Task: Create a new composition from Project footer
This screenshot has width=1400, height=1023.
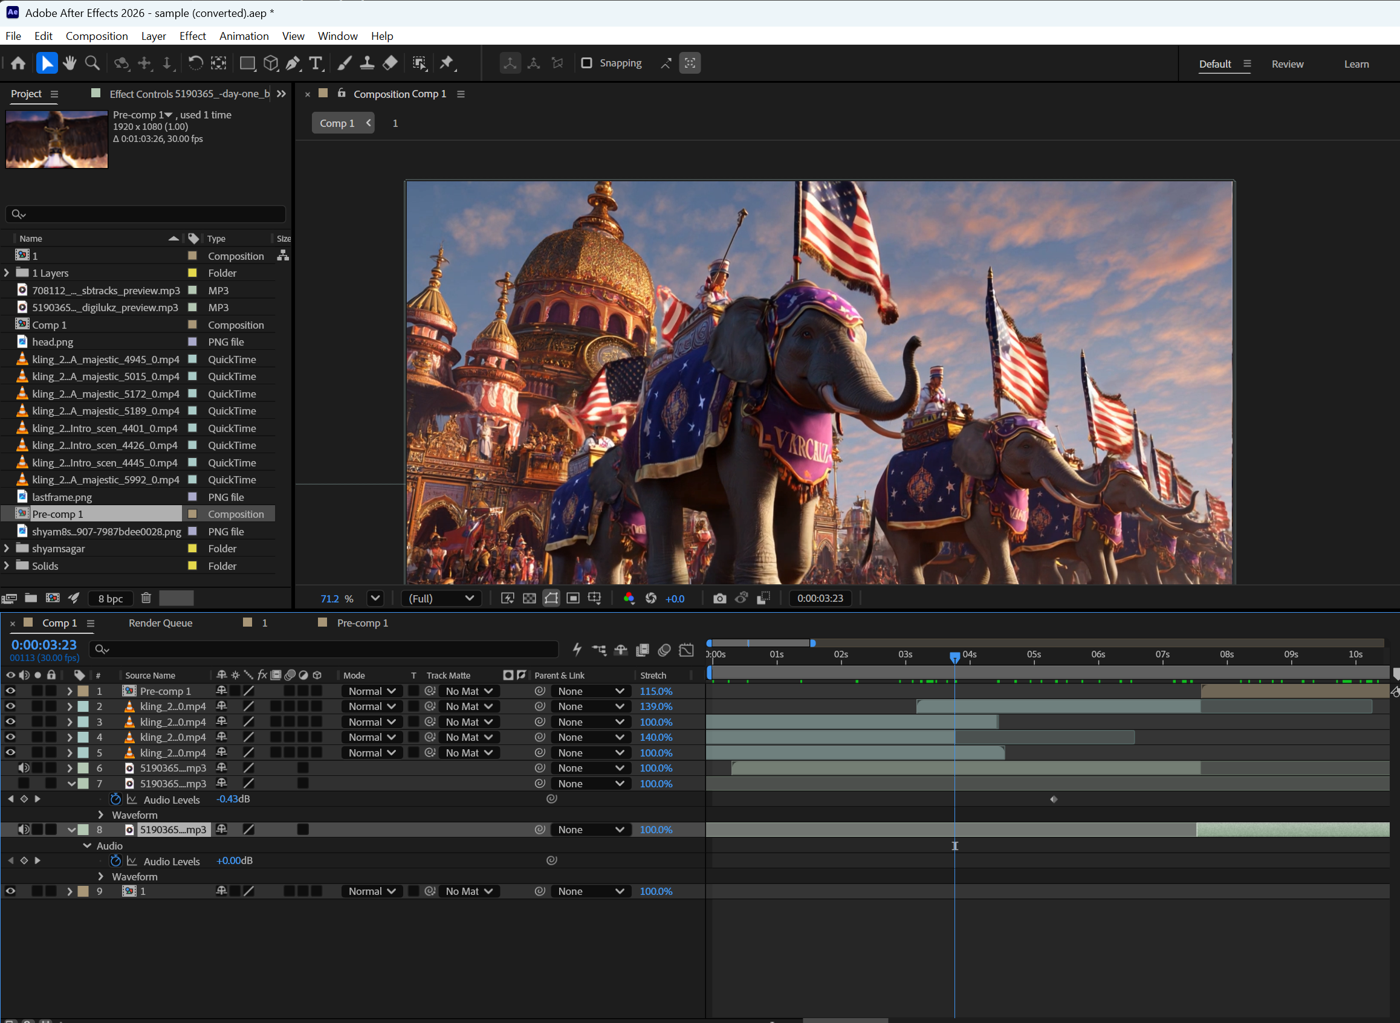Action: 53,598
